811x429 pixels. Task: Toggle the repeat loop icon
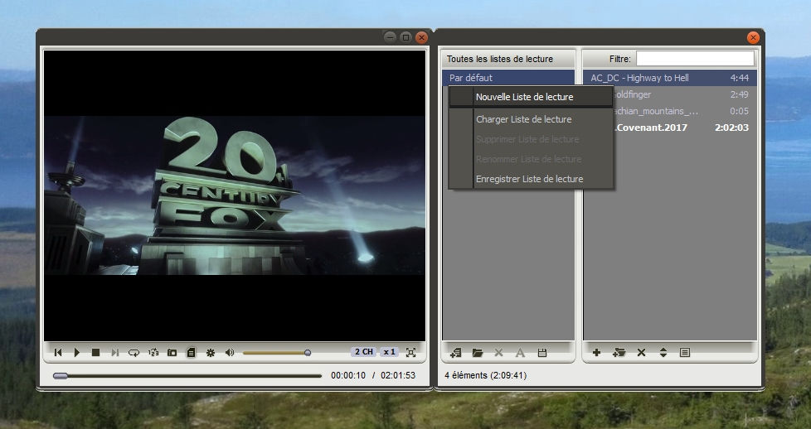pyautogui.click(x=134, y=353)
